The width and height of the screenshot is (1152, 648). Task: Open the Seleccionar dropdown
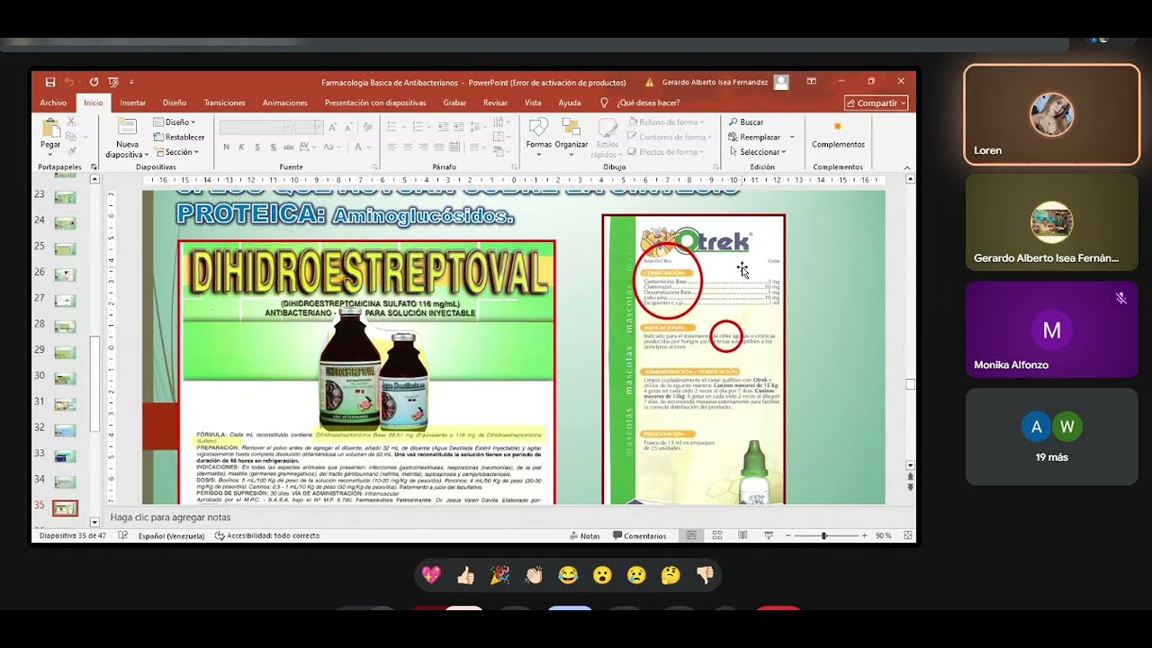pos(757,152)
